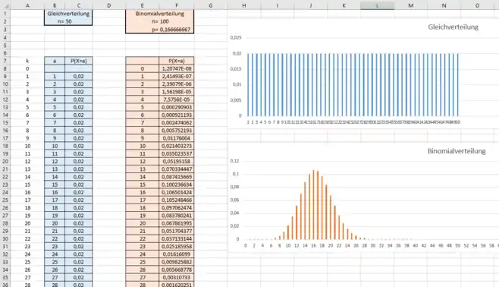Select the orange peak bar of the binomial chart
The image size is (499, 287).
(x=313, y=204)
